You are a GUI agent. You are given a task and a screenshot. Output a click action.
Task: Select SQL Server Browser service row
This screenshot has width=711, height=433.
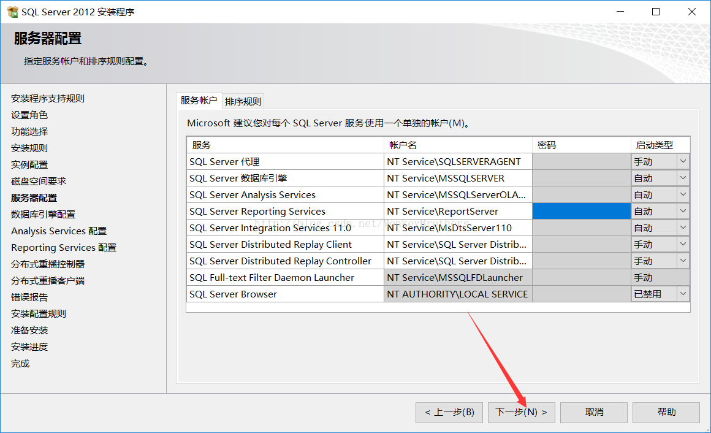click(x=285, y=294)
